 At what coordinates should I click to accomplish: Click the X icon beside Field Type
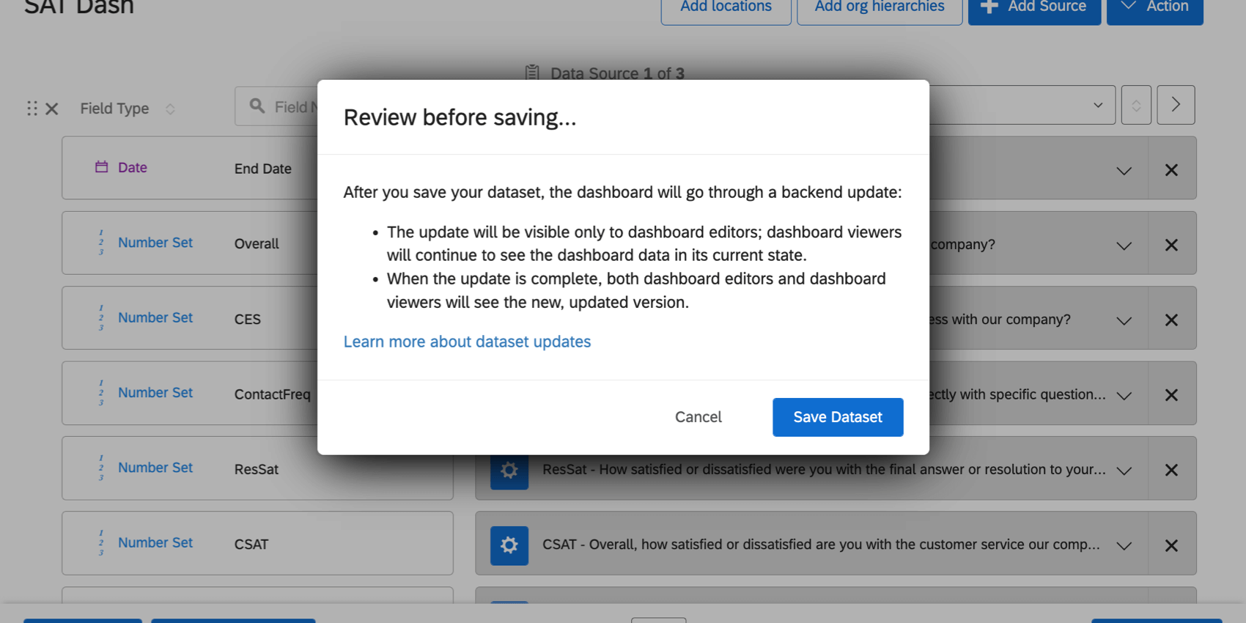pos(52,108)
